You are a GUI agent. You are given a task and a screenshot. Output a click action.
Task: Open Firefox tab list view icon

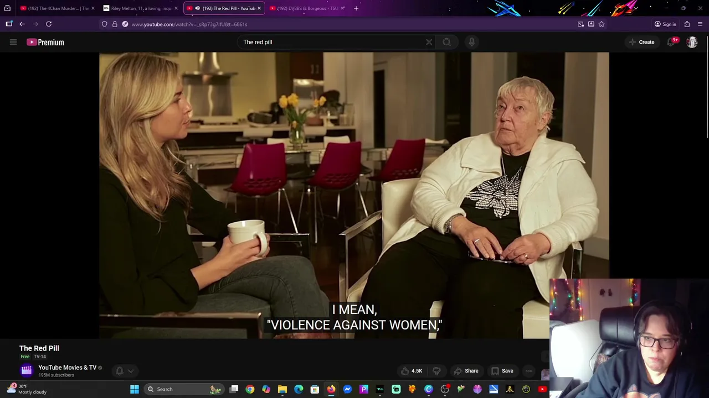pos(7,8)
